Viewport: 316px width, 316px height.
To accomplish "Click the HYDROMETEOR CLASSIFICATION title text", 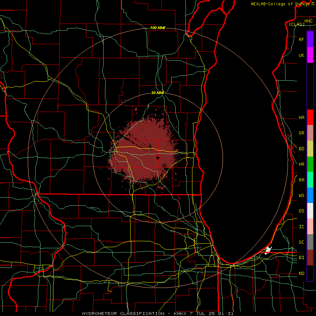I will tap(123, 314).
